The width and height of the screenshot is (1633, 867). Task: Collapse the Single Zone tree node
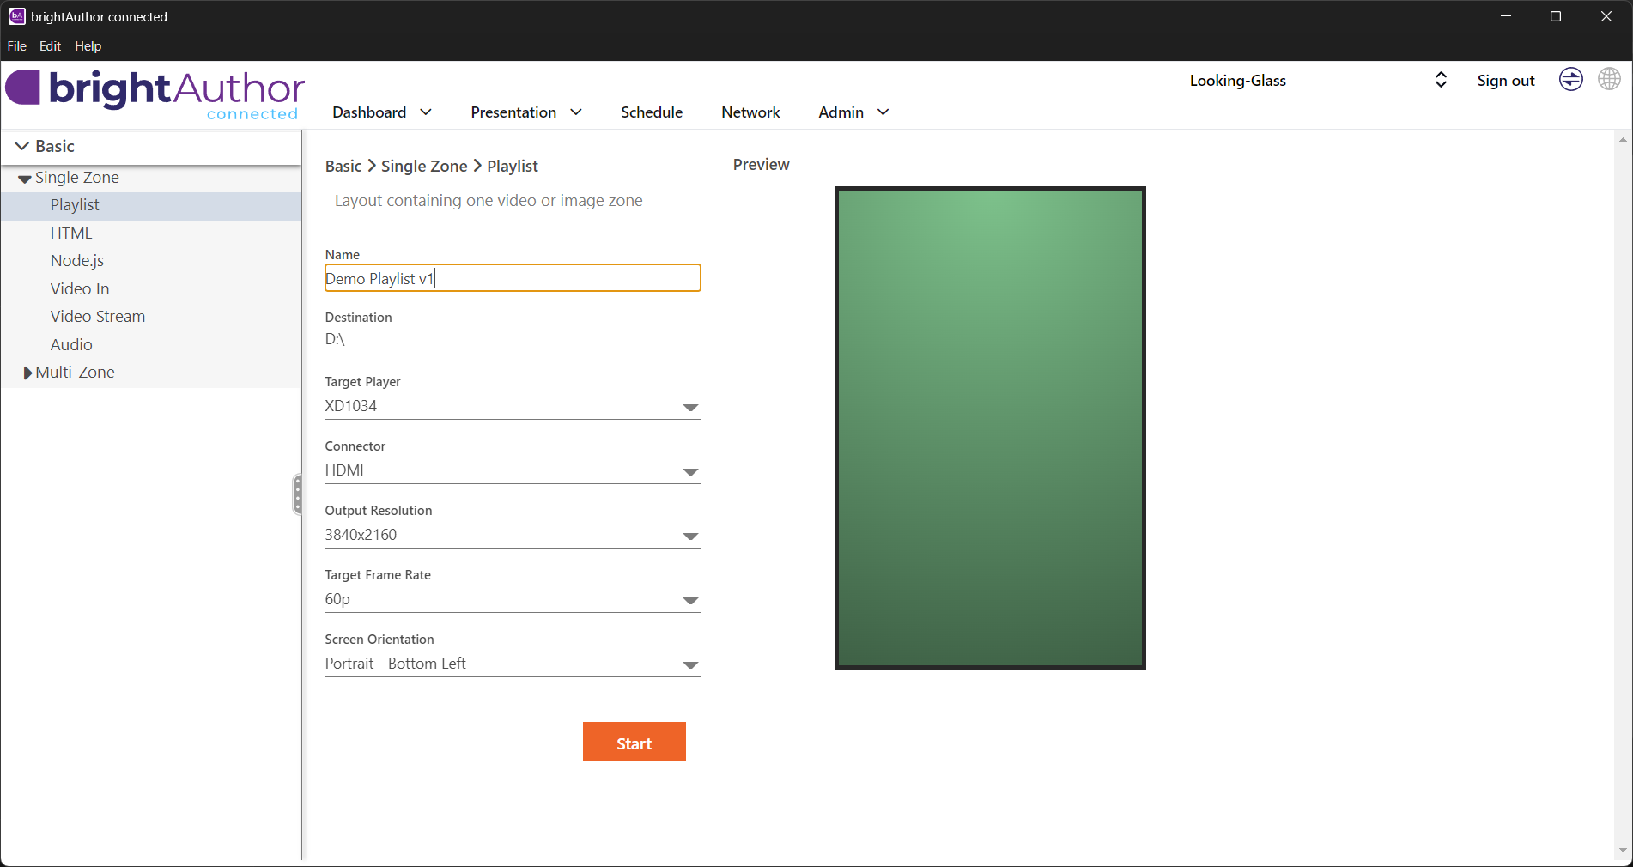point(25,179)
